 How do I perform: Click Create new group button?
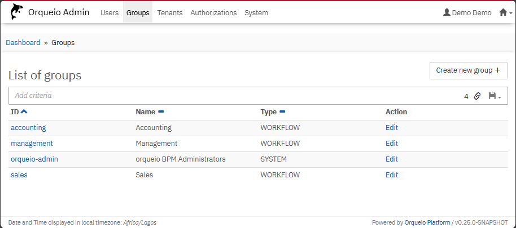(468, 70)
